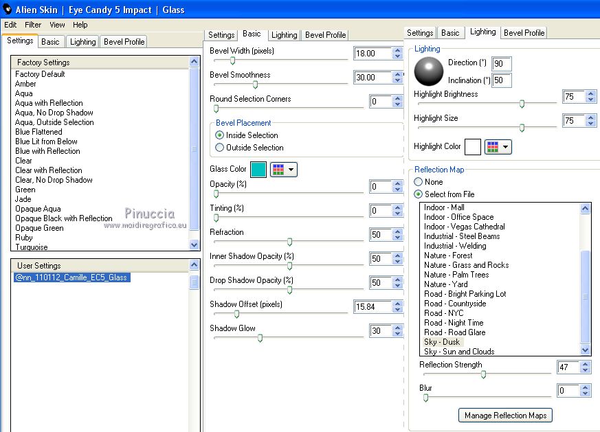Open the Filter menu

33,25
